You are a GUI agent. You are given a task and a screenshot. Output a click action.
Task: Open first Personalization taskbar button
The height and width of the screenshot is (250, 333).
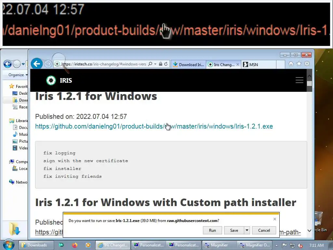coord(149,245)
